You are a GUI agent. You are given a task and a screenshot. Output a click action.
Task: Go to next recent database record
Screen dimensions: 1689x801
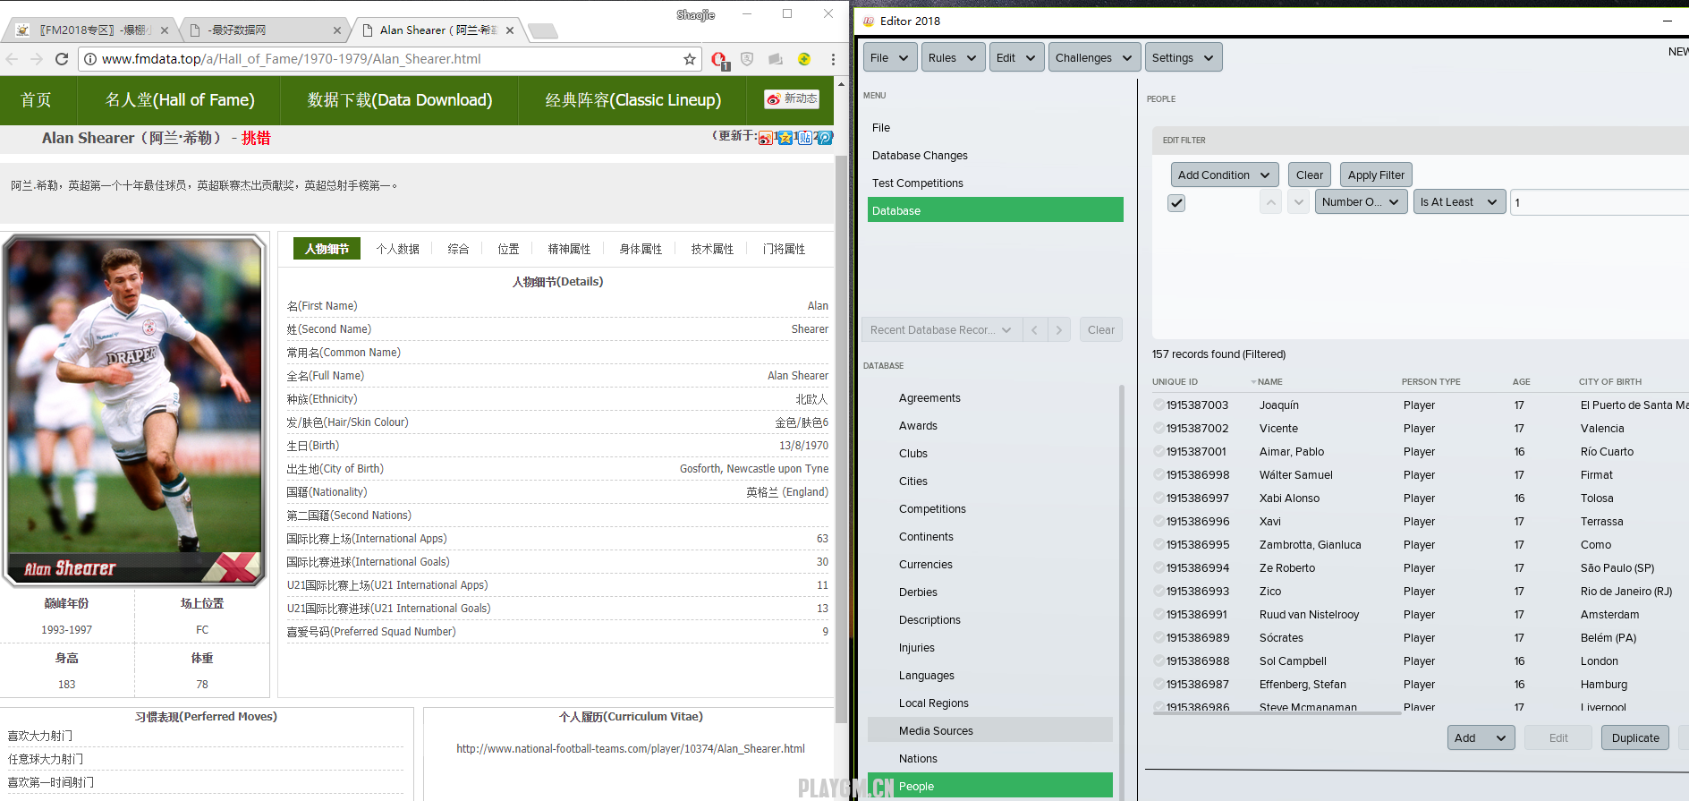(x=1059, y=330)
